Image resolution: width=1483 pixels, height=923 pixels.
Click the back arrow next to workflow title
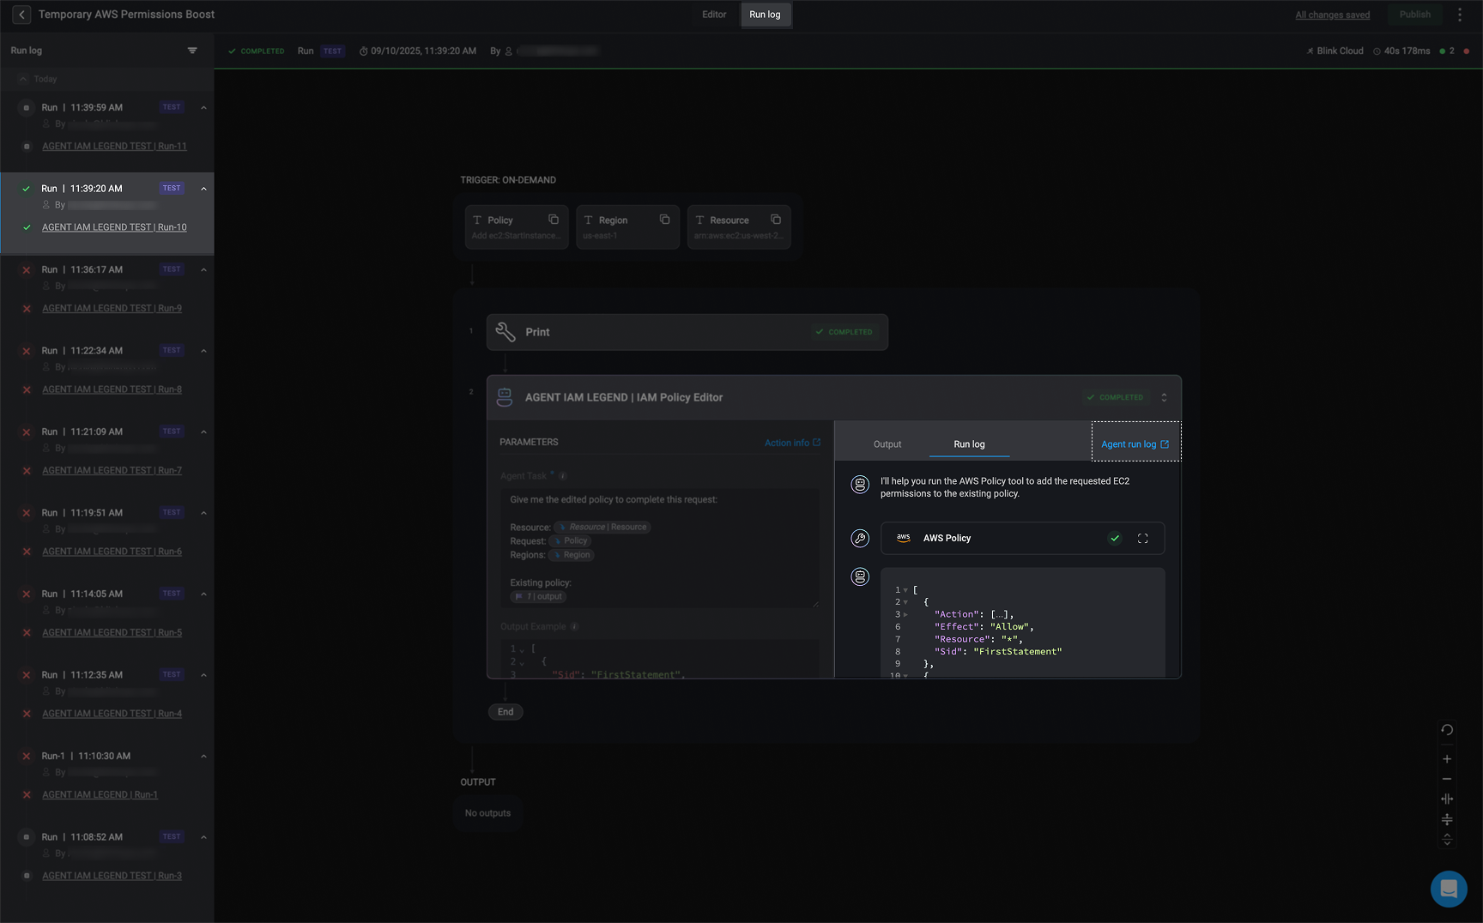point(21,15)
